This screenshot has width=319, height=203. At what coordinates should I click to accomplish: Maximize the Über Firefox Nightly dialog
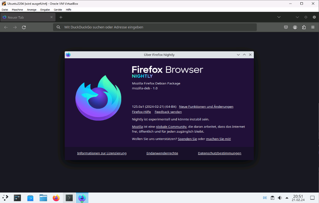point(244,55)
